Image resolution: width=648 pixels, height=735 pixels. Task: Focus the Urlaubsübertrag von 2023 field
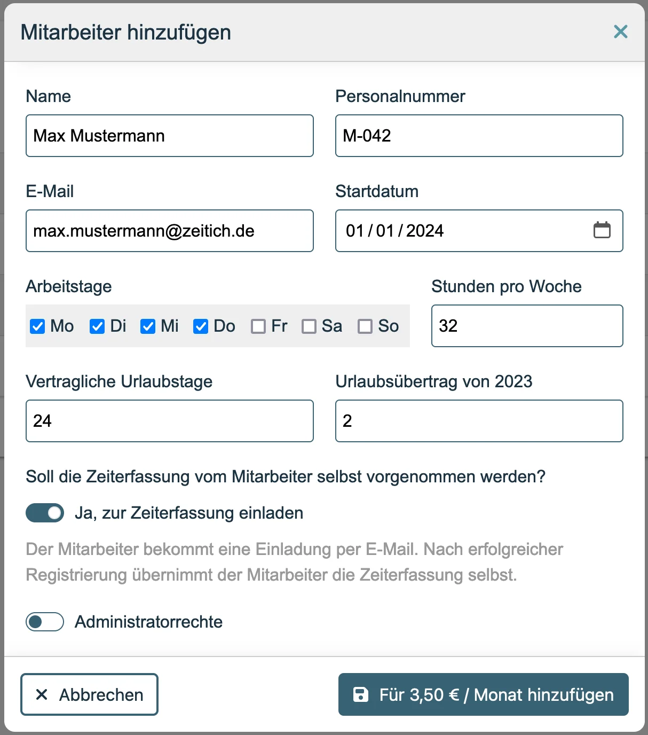click(x=479, y=421)
